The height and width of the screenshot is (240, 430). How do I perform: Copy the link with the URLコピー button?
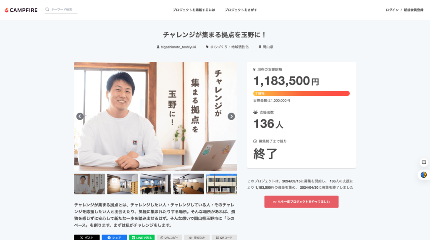click(x=169, y=237)
